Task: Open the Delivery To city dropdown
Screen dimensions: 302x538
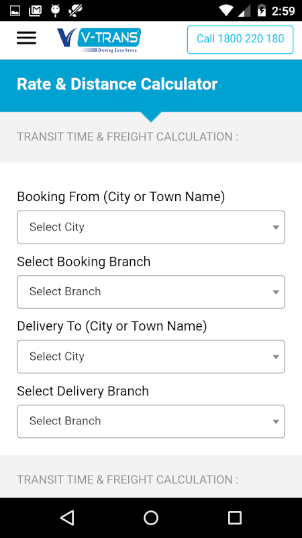Action: 151,356
